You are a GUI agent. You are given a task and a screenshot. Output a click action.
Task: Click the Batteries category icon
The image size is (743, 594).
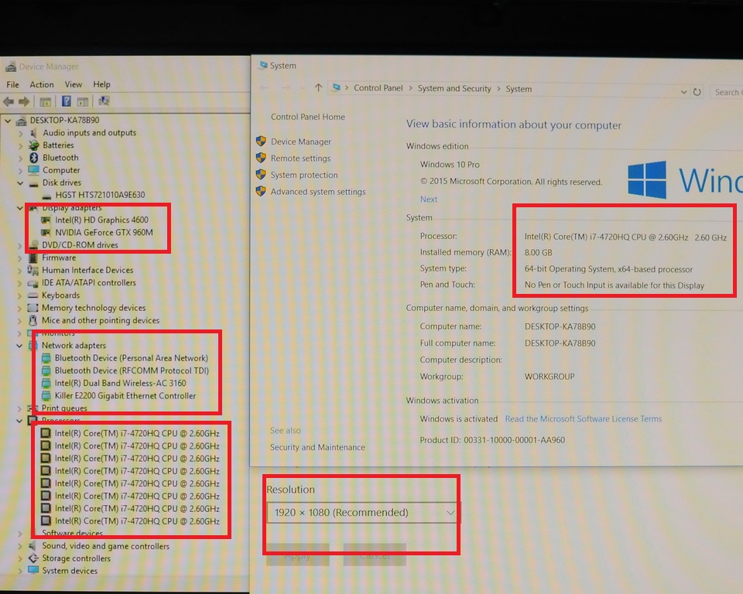point(33,145)
